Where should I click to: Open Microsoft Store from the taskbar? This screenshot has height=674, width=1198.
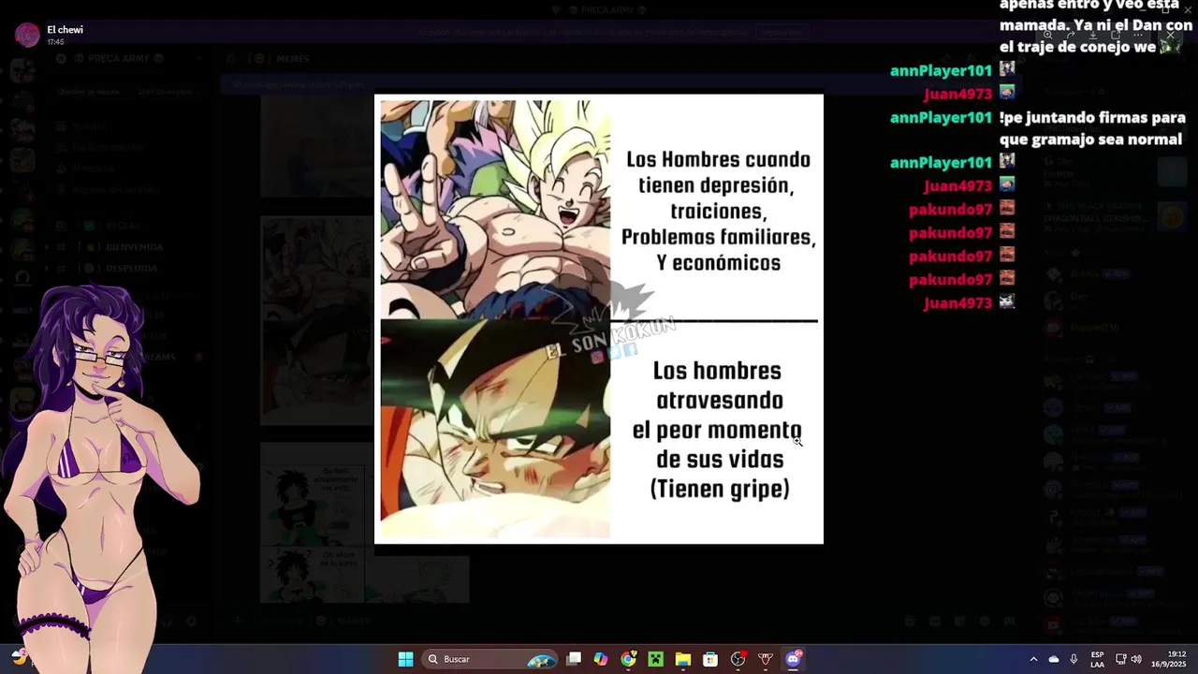(710, 659)
